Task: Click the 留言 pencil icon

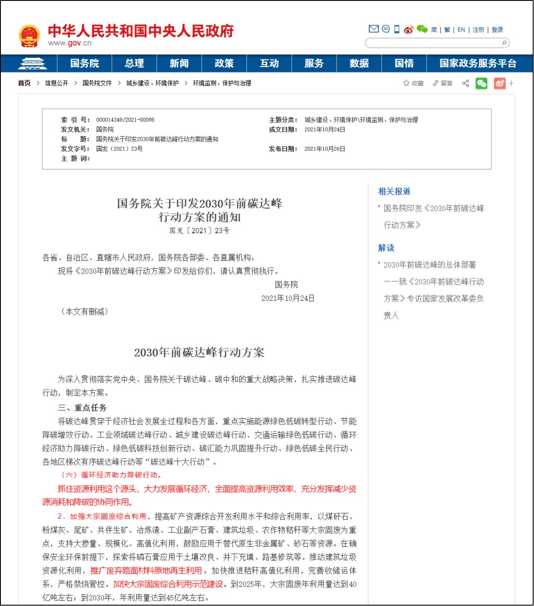Action: 436,83
